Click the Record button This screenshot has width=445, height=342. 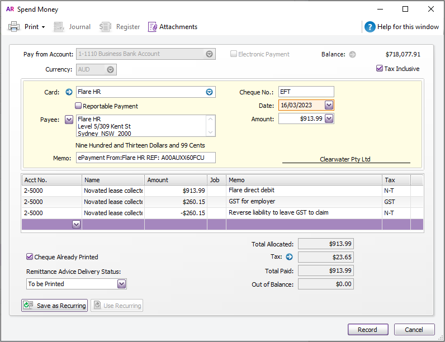tap(367, 330)
